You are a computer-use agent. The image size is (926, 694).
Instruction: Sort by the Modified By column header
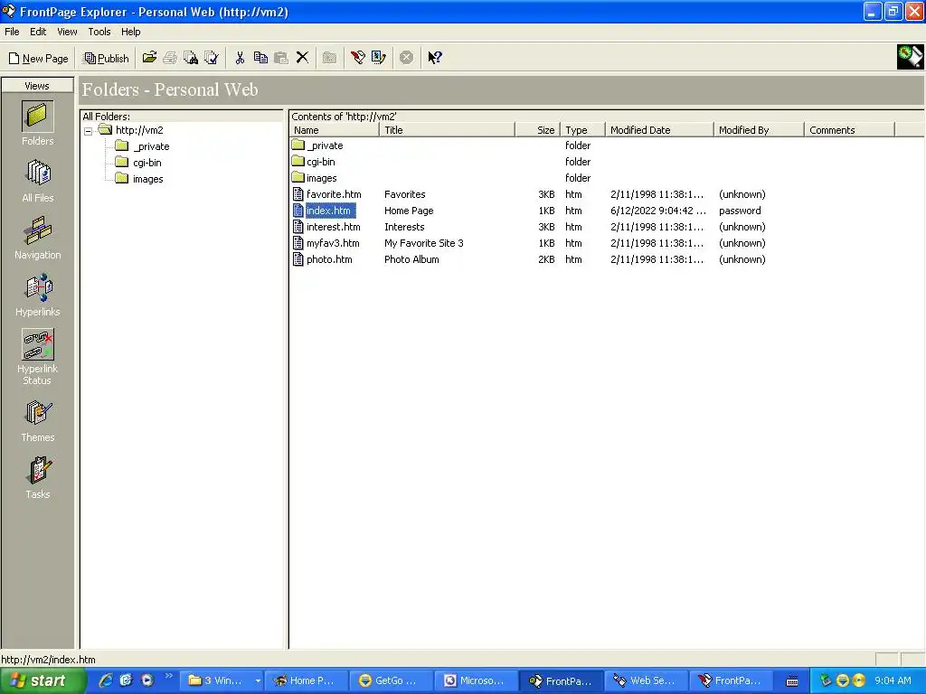click(x=759, y=130)
